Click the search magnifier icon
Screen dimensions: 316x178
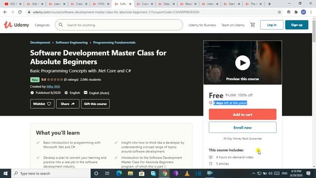(61, 25)
